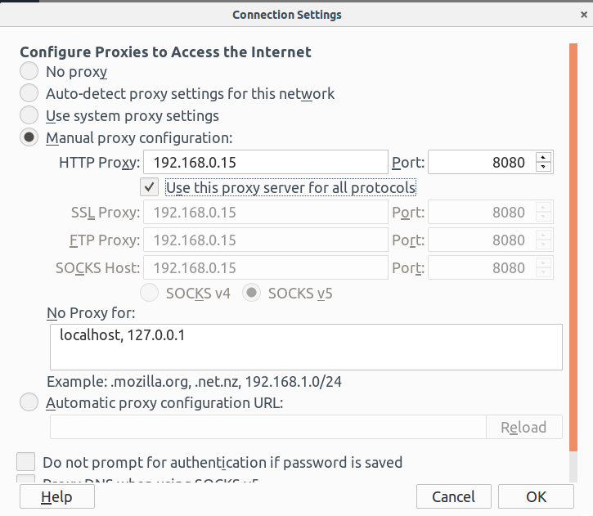The width and height of the screenshot is (593, 516).
Task: Click the HTTP Proxy address field
Action: 266,162
